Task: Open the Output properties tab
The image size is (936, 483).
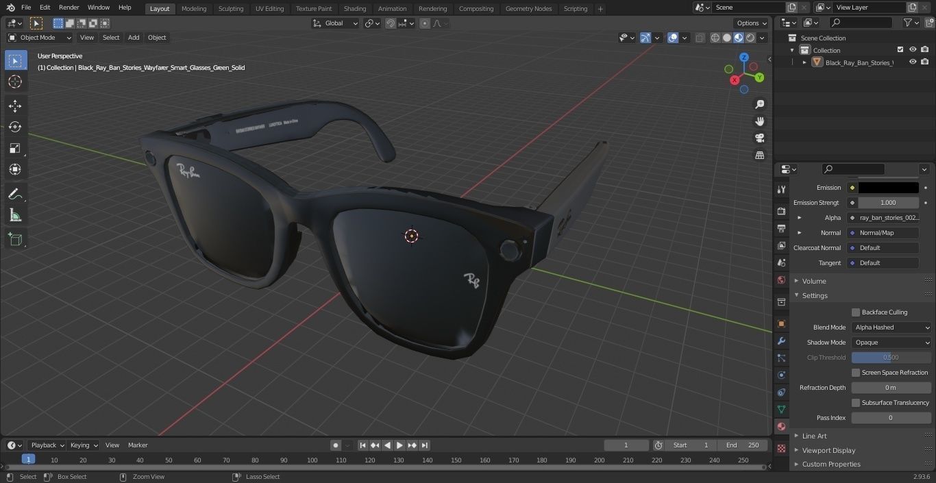Action: pos(781,228)
